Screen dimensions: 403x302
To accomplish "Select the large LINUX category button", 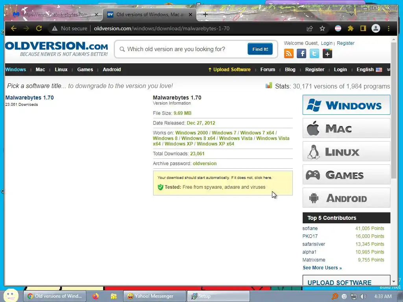I will point(346,151).
